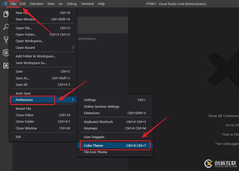Choose New Window menu entry

click(x=43, y=19)
